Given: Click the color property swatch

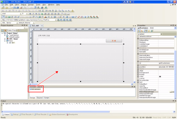Looking at the screenshot, I should click(160, 77).
